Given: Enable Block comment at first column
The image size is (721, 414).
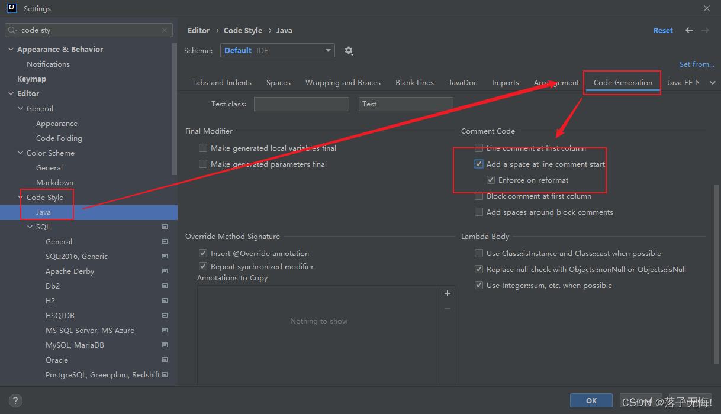Looking at the screenshot, I should coord(479,196).
